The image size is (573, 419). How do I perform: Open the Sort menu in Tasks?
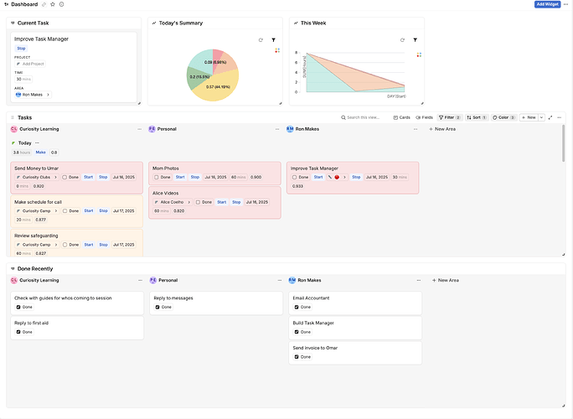(477, 117)
